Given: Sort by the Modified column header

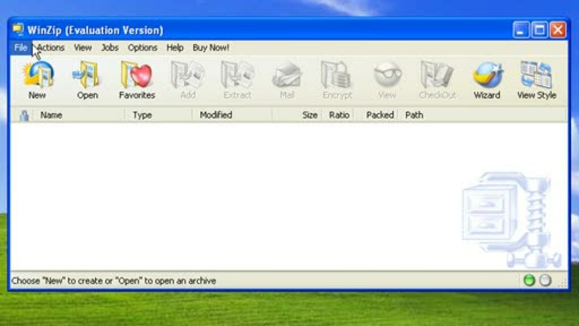Looking at the screenshot, I should (x=216, y=115).
